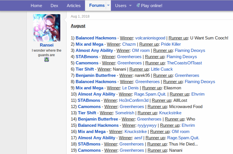Open Ransei's user profile name link

point(47,45)
